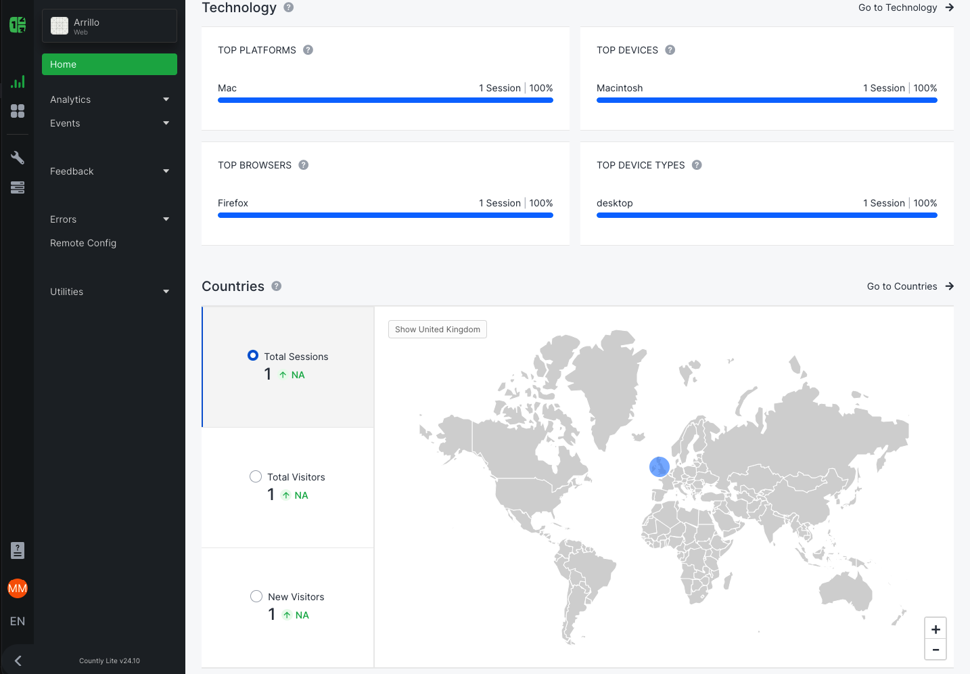Zoom out on the world map
970x674 pixels.
(x=936, y=650)
